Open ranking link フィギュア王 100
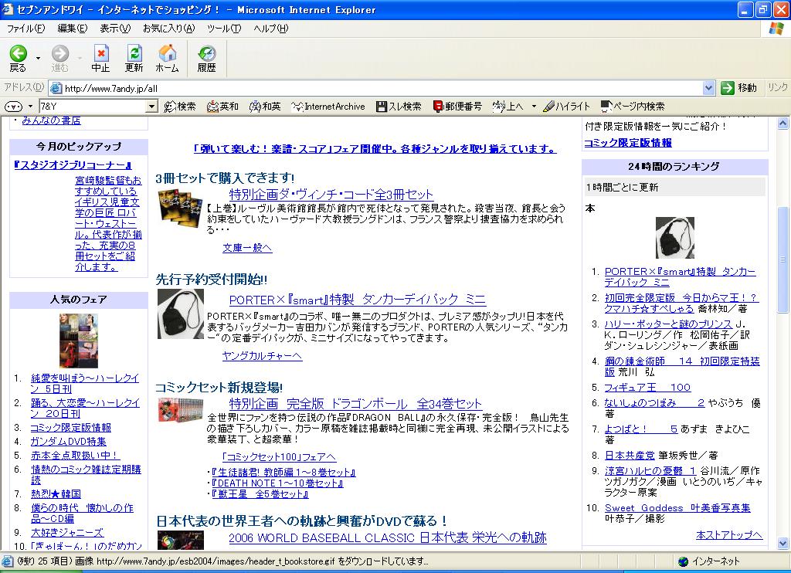 647,388
